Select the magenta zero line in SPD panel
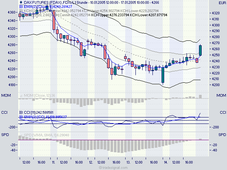Screen dimensions: 227x170 (x=113, y=140)
